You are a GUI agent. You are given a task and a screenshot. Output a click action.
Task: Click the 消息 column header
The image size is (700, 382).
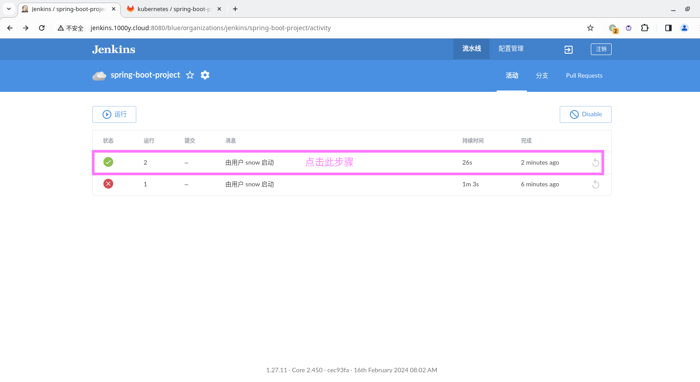pyautogui.click(x=230, y=141)
